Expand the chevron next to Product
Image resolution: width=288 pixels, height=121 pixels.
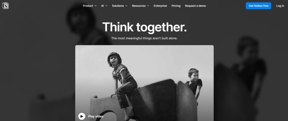pyautogui.click(x=96, y=6)
